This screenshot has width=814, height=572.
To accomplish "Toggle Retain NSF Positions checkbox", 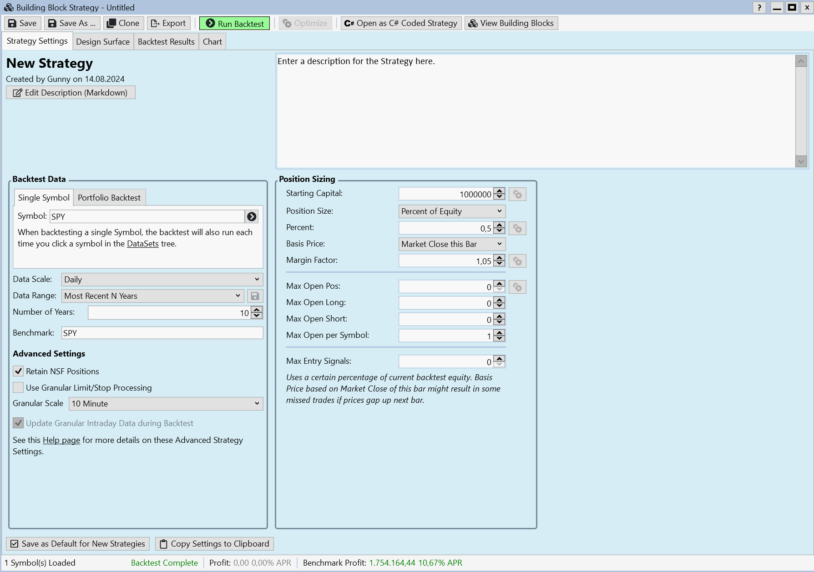I will 18,371.
